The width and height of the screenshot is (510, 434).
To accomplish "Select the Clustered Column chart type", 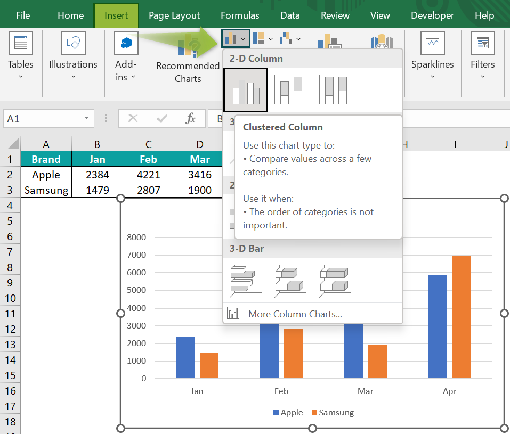I will point(245,89).
